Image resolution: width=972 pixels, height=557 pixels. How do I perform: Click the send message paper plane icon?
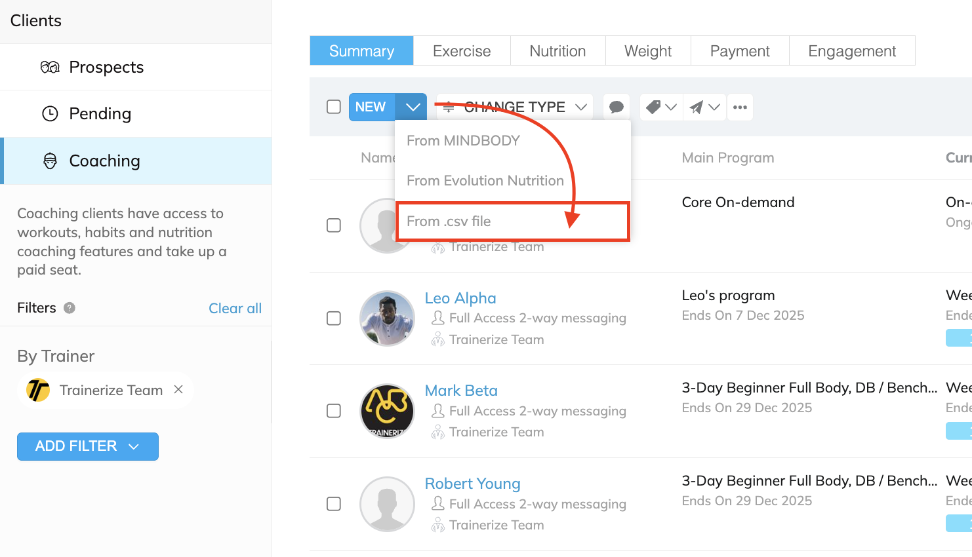point(699,107)
